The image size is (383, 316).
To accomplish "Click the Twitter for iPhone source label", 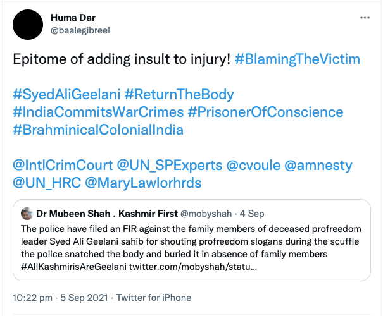I will (154, 297).
